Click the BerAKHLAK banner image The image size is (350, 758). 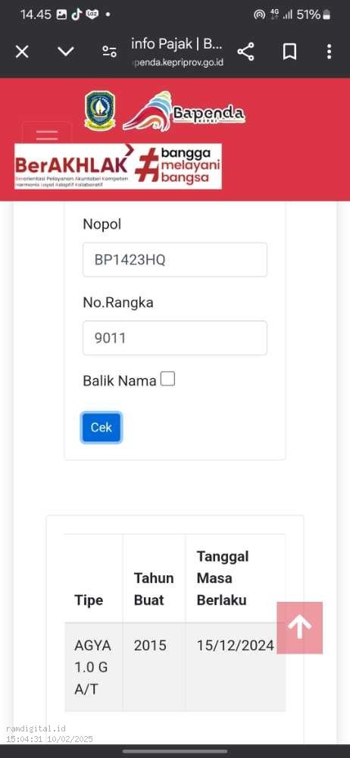[118, 166]
